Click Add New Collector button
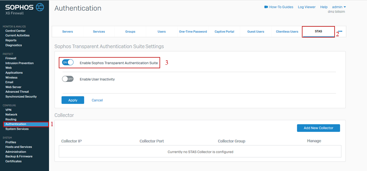The image size is (367, 171). click(x=318, y=128)
